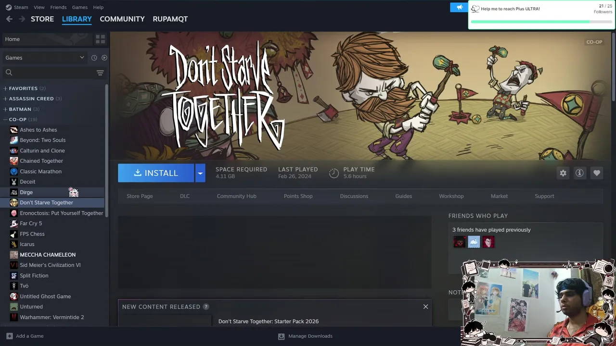The image size is (616, 346).
Task: Add Don't Starve Together to favorites heart
Action: click(596, 173)
